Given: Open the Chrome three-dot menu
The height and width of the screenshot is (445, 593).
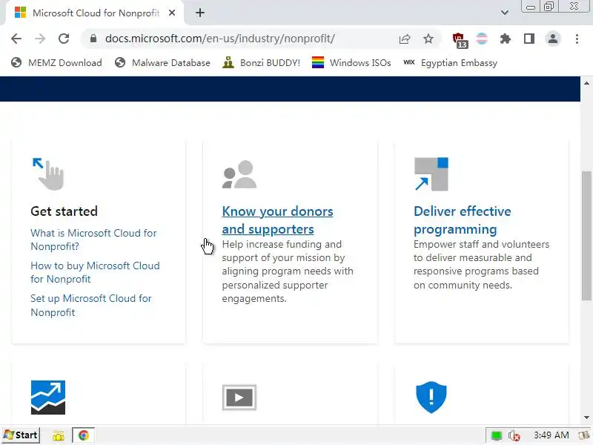Looking at the screenshot, I should [x=577, y=39].
